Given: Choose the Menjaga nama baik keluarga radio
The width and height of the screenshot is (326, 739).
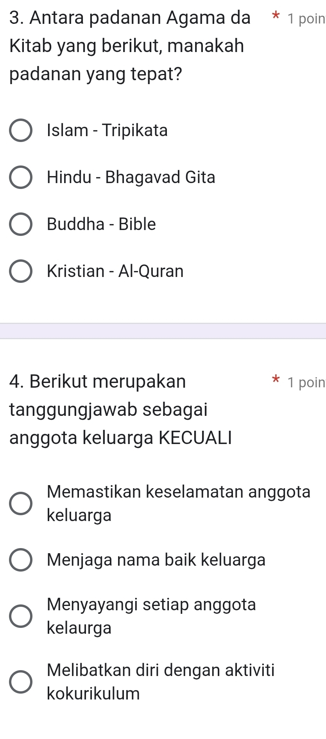Looking at the screenshot, I should tap(21, 560).
